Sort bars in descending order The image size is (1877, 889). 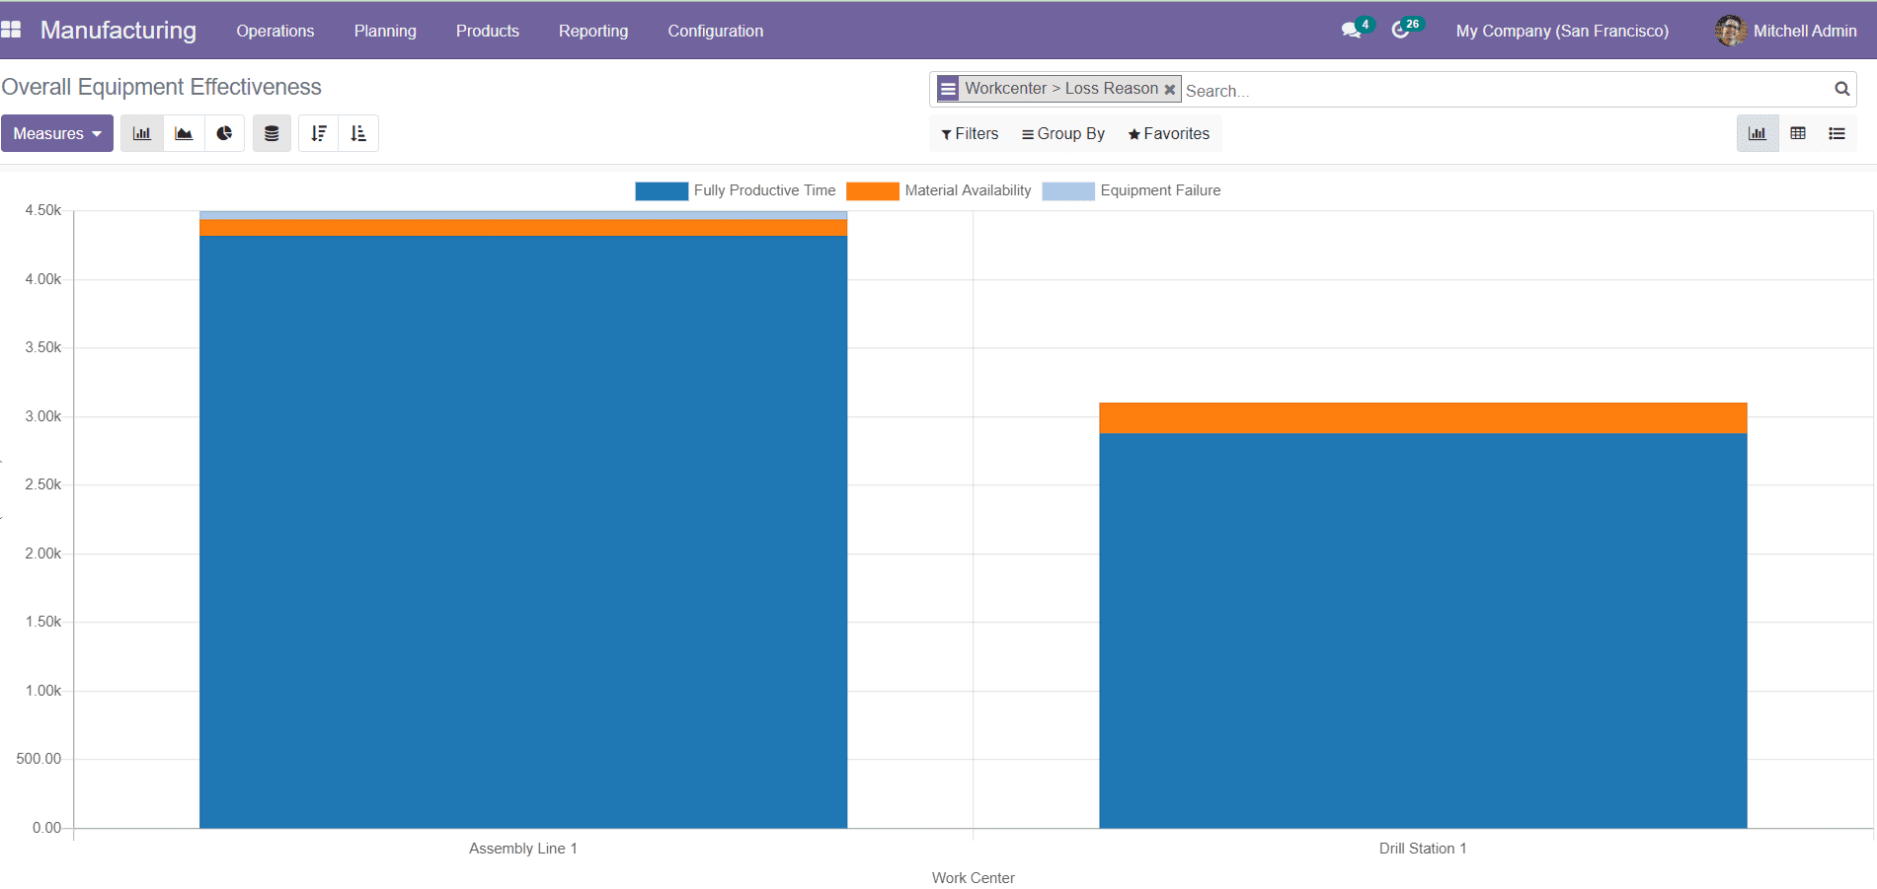(318, 132)
